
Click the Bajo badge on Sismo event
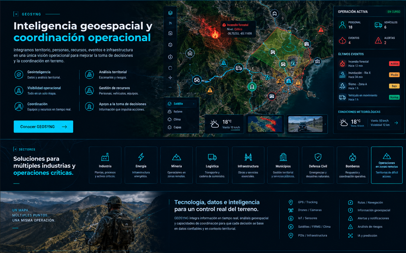pyautogui.click(x=394, y=86)
